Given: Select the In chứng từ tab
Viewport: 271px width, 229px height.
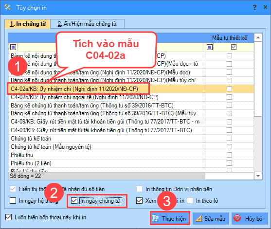Looking at the screenshot, I should coord(27,24).
